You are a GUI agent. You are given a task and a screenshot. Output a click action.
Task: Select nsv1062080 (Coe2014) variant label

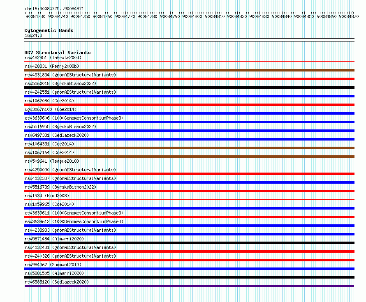(49, 101)
